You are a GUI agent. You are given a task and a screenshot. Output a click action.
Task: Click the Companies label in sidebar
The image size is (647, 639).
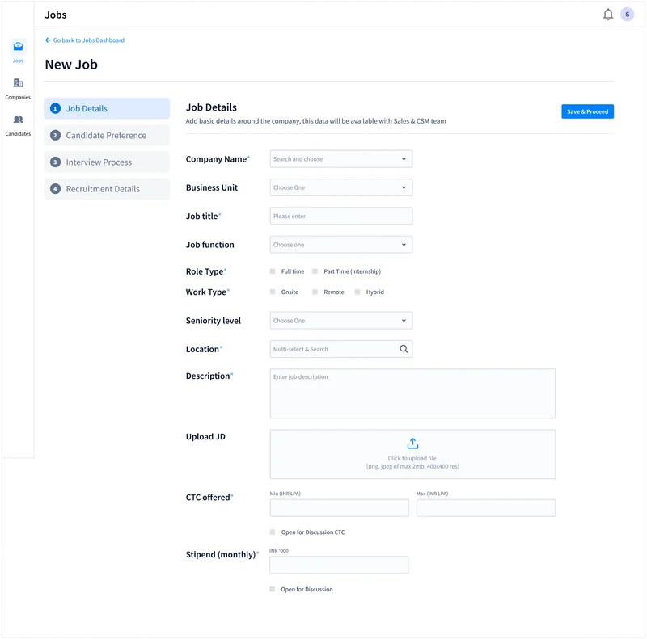pyautogui.click(x=18, y=97)
